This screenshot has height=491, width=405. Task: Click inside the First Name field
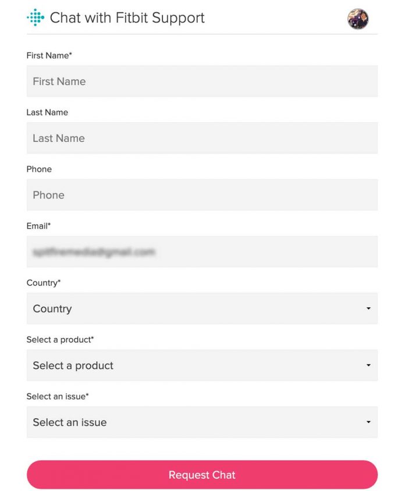202,81
